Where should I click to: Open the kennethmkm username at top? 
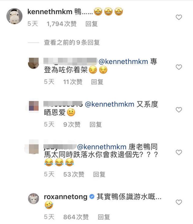point(49,12)
